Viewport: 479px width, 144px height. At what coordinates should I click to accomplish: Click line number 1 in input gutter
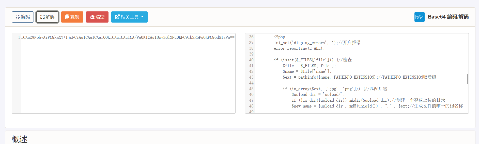(19, 38)
